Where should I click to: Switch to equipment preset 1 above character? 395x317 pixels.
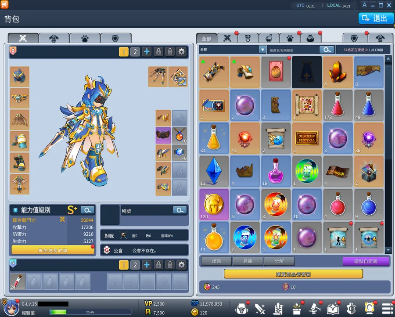pyautogui.click(x=124, y=52)
